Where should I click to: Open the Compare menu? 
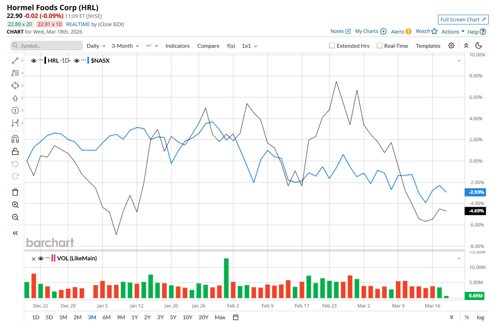208,46
